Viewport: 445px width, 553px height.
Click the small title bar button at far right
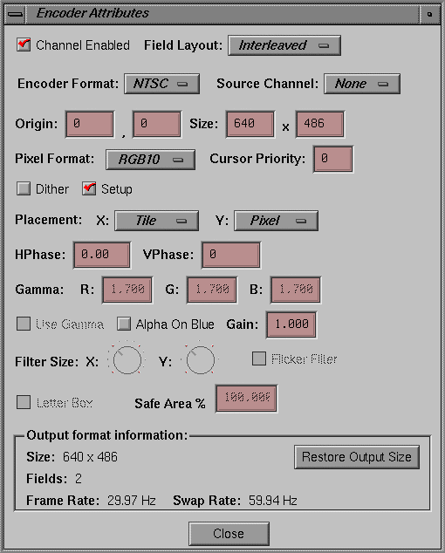click(x=429, y=15)
